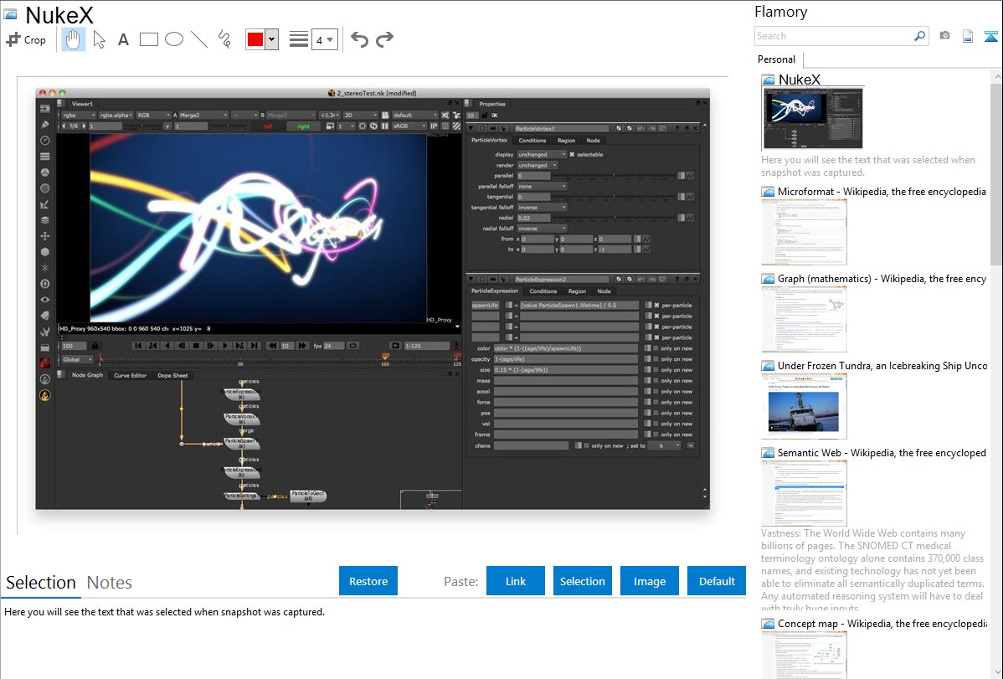Switch to the Selection tab
Image resolution: width=1003 pixels, height=679 pixels.
click(x=41, y=583)
